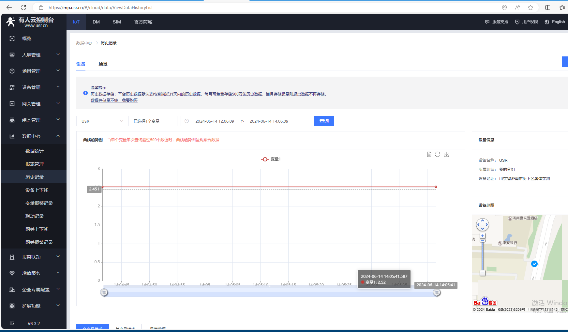The width and height of the screenshot is (568, 332).
Task: Click the map pan direction control
Action: [x=483, y=225]
